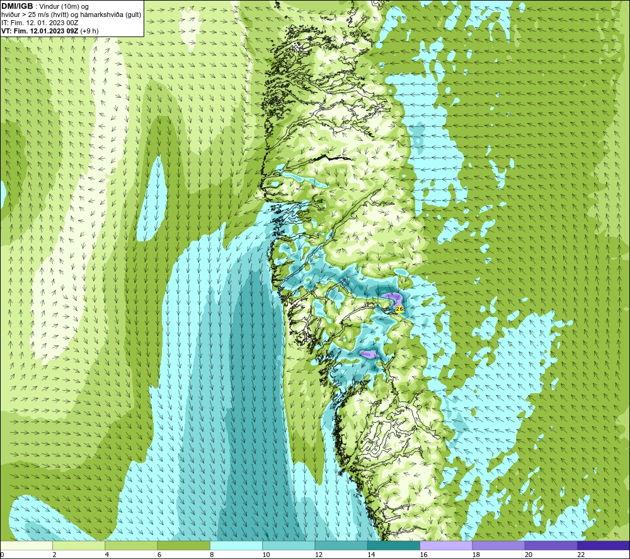Viewport: 630px width, 559px height.
Task: Click the initial time line IT: Fim. 12. 01. 2023 00Z
Action: coord(39,23)
